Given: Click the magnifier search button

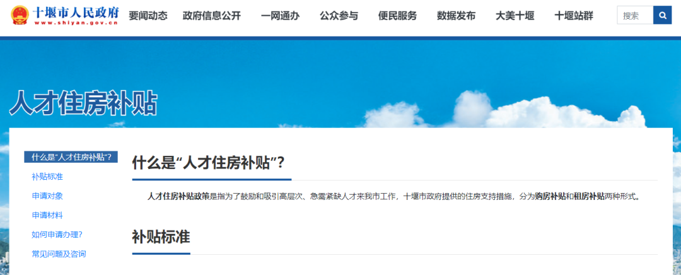Looking at the screenshot, I should pos(662,15).
